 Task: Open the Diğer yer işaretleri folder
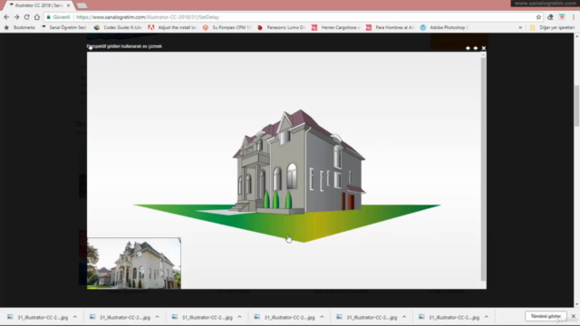(552, 27)
